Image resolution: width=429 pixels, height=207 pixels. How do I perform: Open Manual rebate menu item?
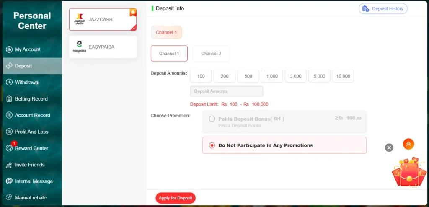(32, 197)
